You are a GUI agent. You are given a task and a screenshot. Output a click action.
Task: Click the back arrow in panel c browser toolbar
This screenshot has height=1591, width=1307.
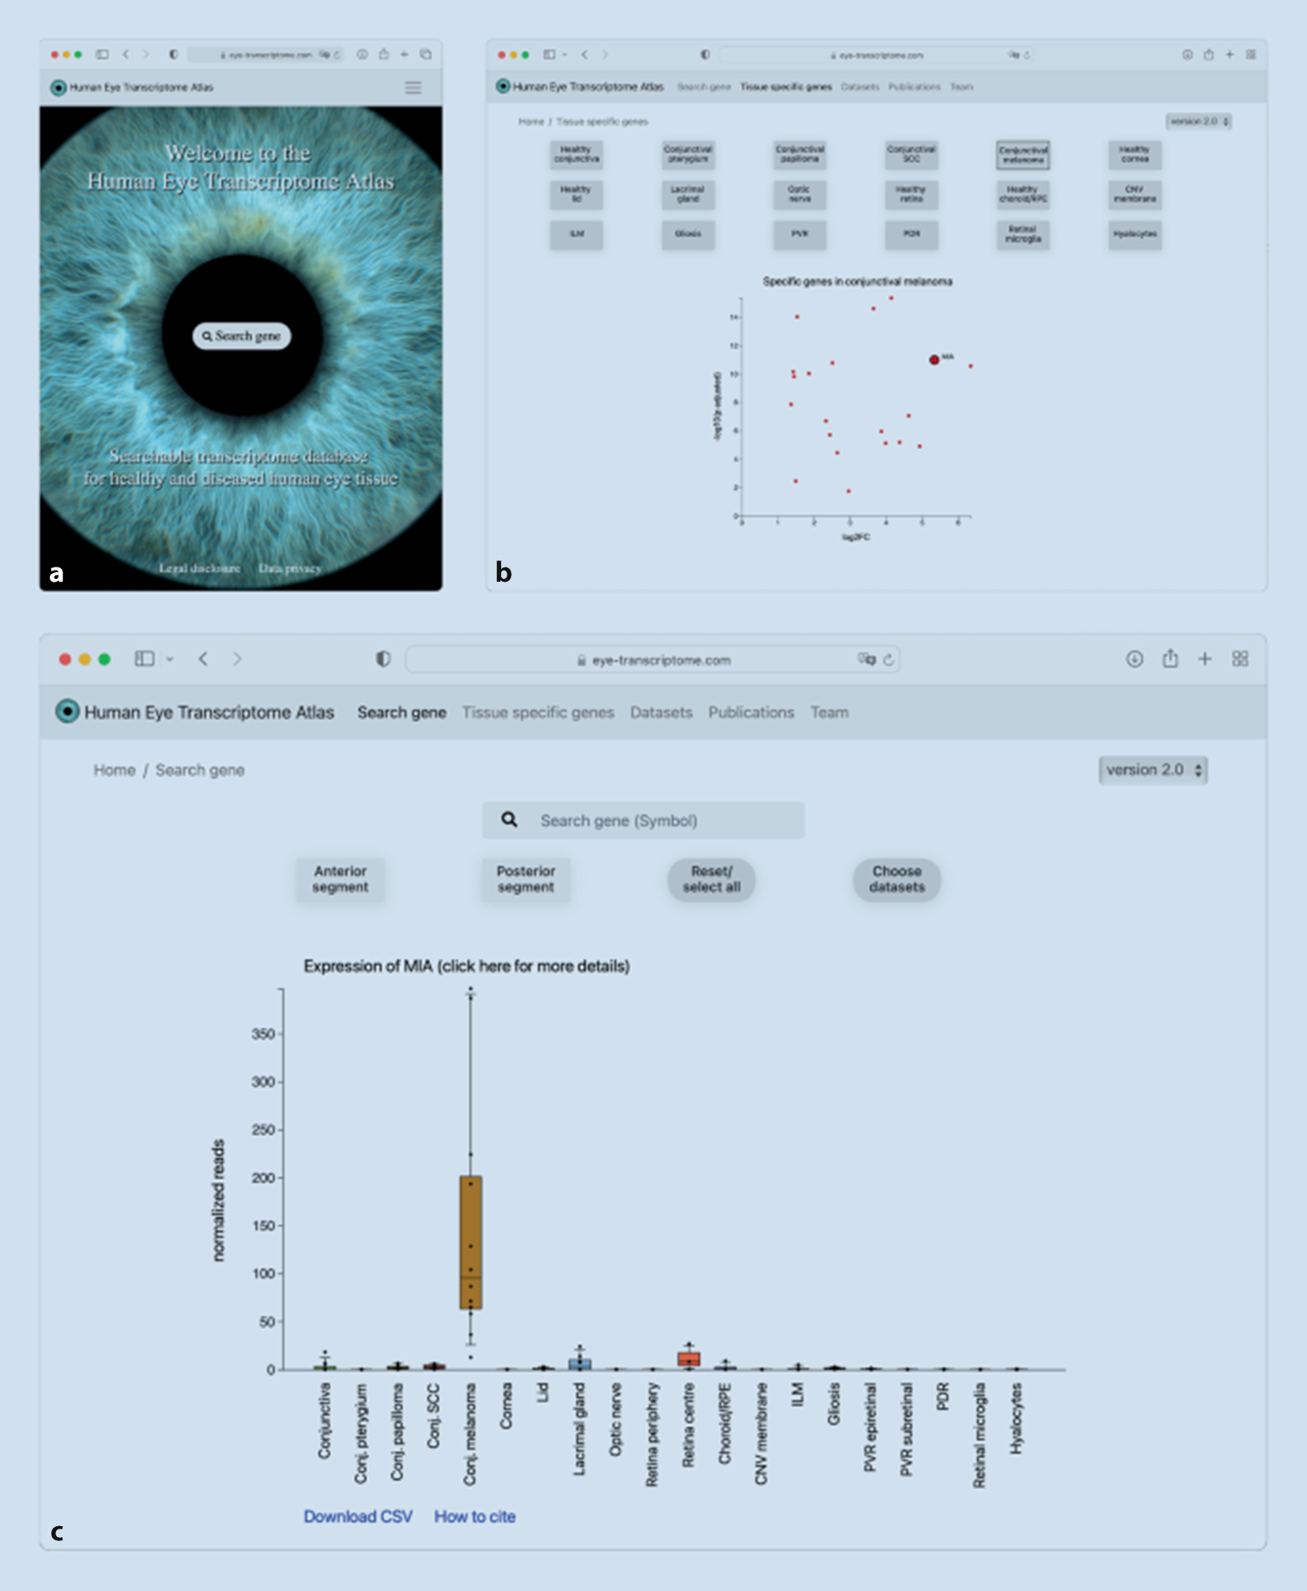203,658
